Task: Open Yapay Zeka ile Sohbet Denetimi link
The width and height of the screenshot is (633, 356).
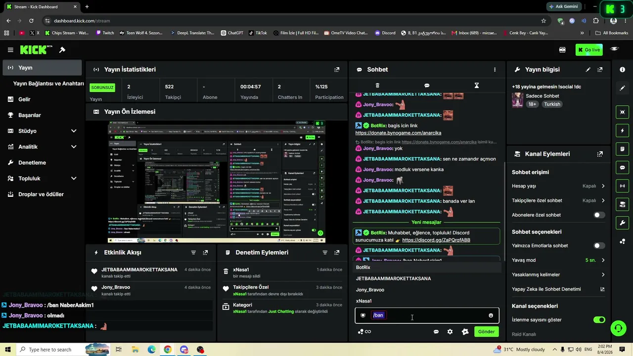Action: pyautogui.click(x=559, y=289)
